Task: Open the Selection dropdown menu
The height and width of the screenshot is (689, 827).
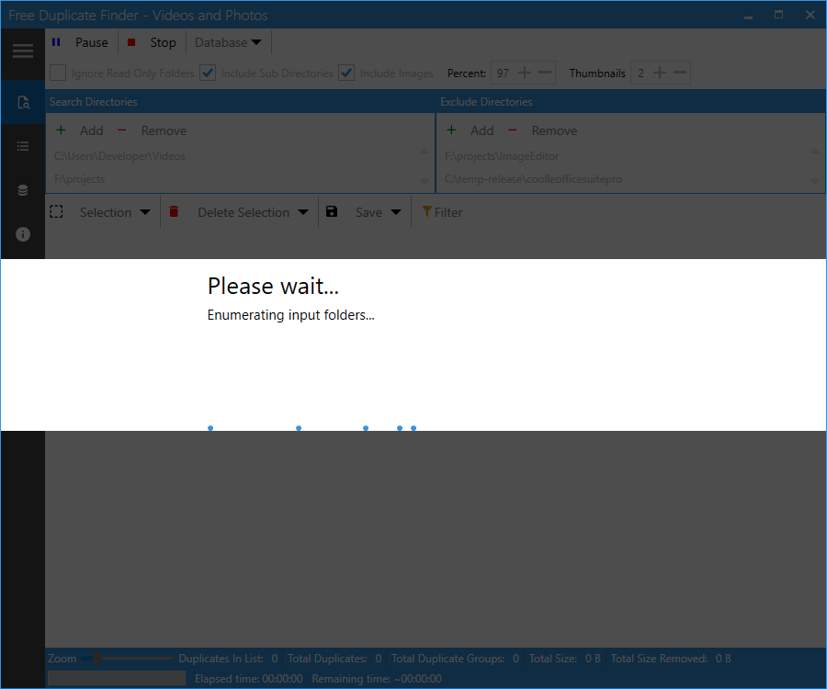Action: (115, 212)
